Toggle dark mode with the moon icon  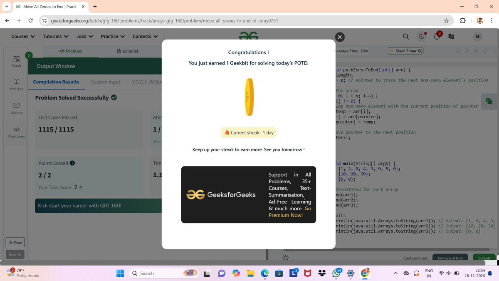(421, 37)
